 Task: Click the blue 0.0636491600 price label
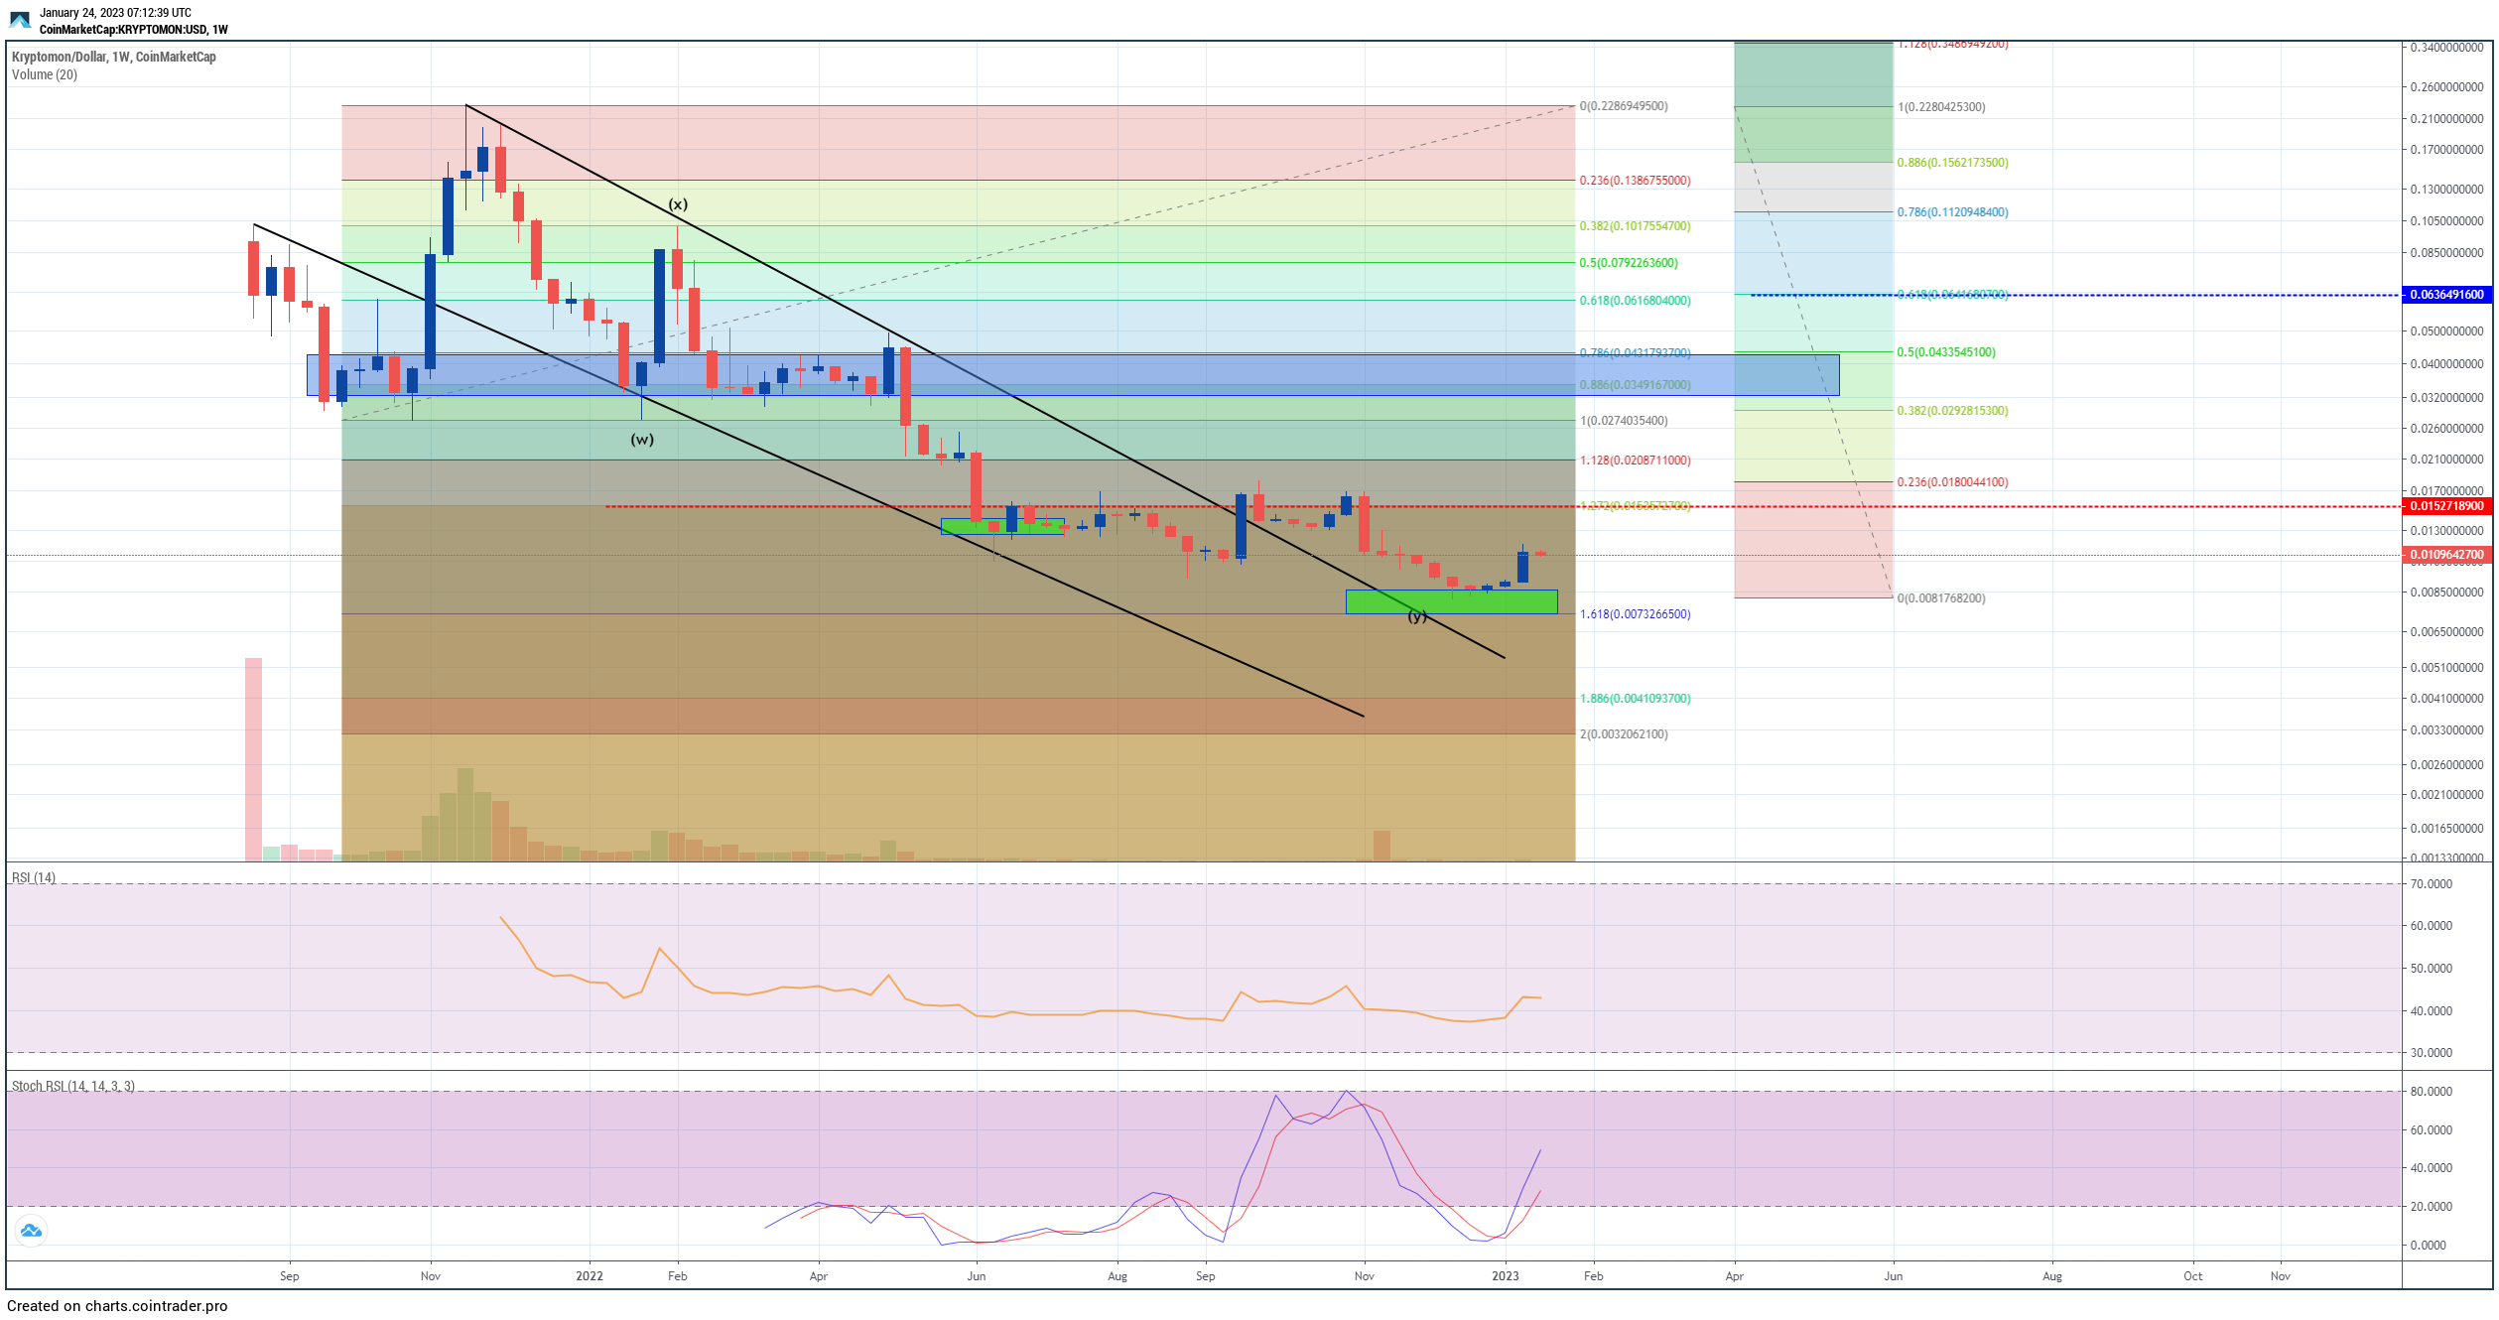(2446, 295)
